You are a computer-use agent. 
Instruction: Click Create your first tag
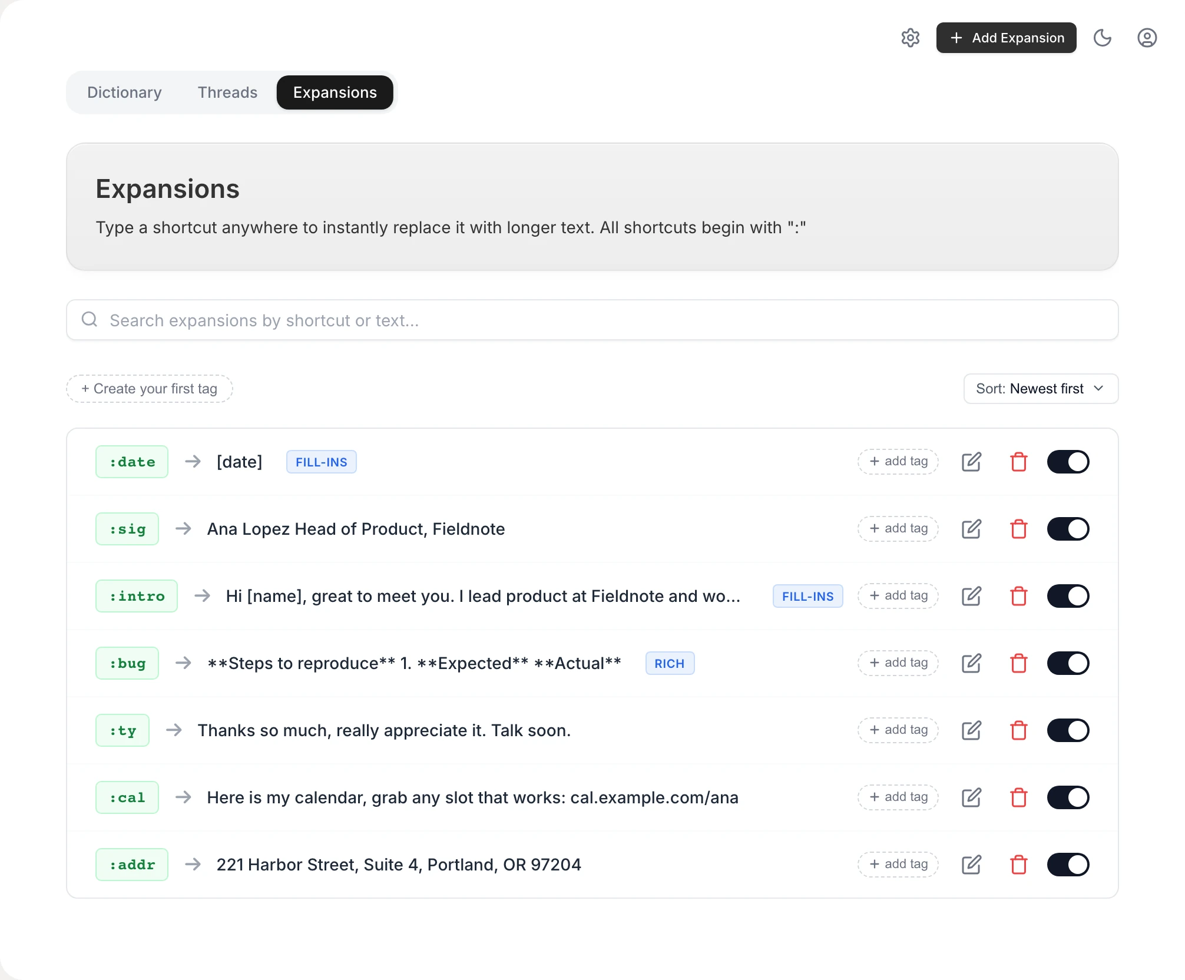coord(150,389)
